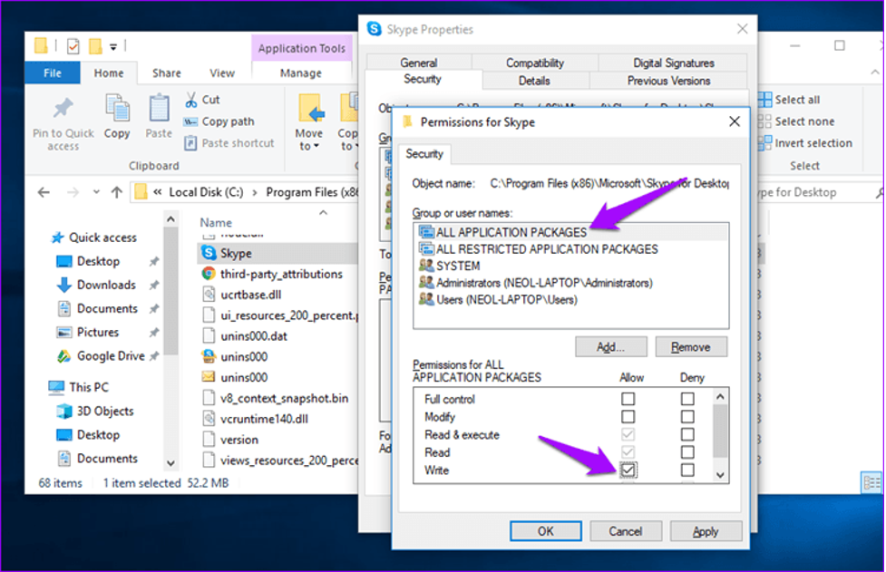
Task: Uncheck Allow for Write permission
Action: tap(628, 470)
